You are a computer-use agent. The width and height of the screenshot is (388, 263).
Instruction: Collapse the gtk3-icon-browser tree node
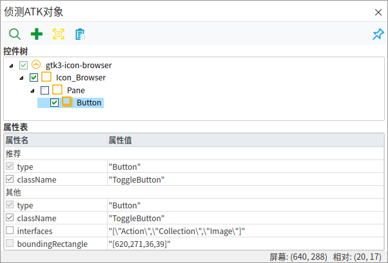pyautogui.click(x=12, y=66)
